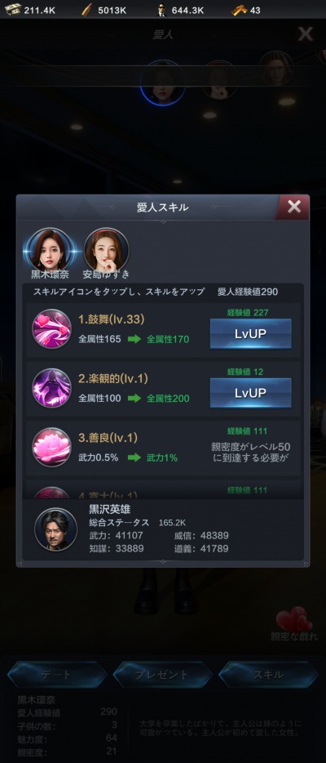Select the highlighted lover avatar at top
This screenshot has height=763, width=326.
click(163, 83)
